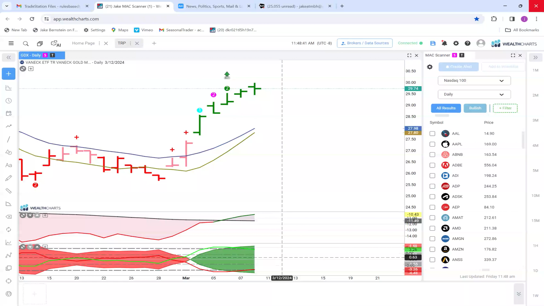544x306 pixels.
Task: Check the ADI row checkbox
Action: pyautogui.click(x=432, y=175)
